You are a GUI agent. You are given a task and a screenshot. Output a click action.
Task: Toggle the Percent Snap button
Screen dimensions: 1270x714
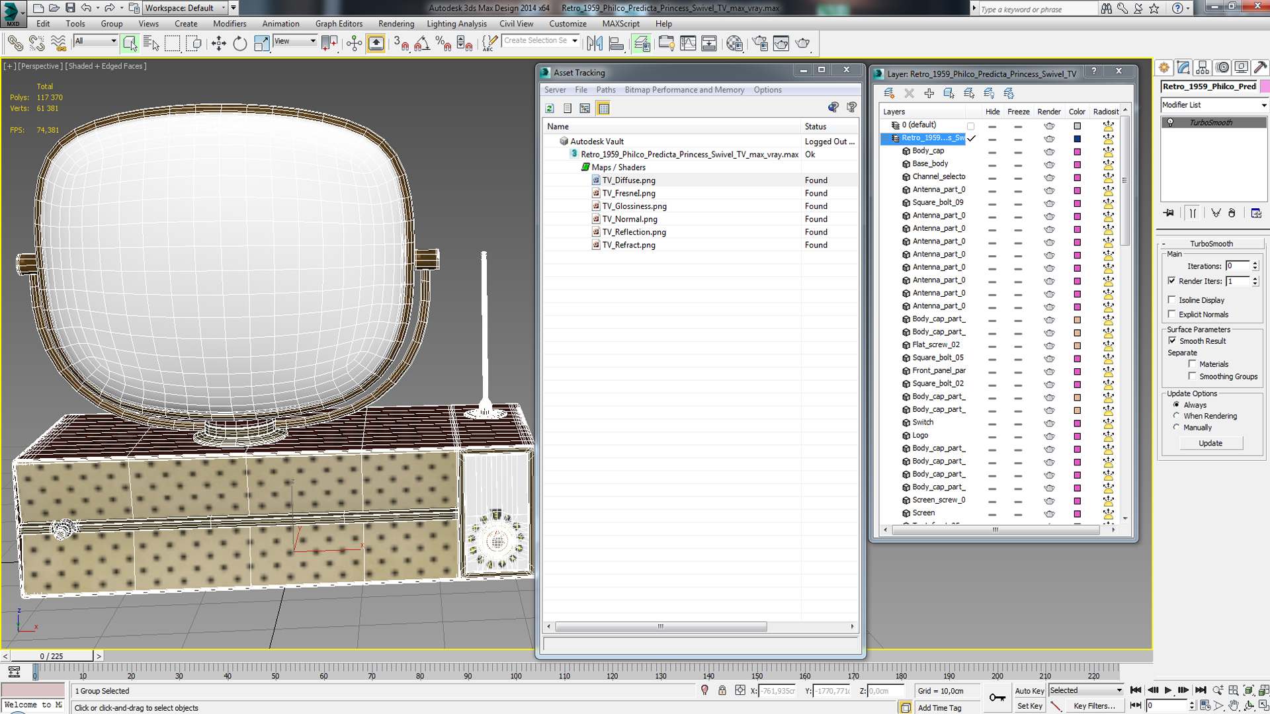tap(443, 44)
